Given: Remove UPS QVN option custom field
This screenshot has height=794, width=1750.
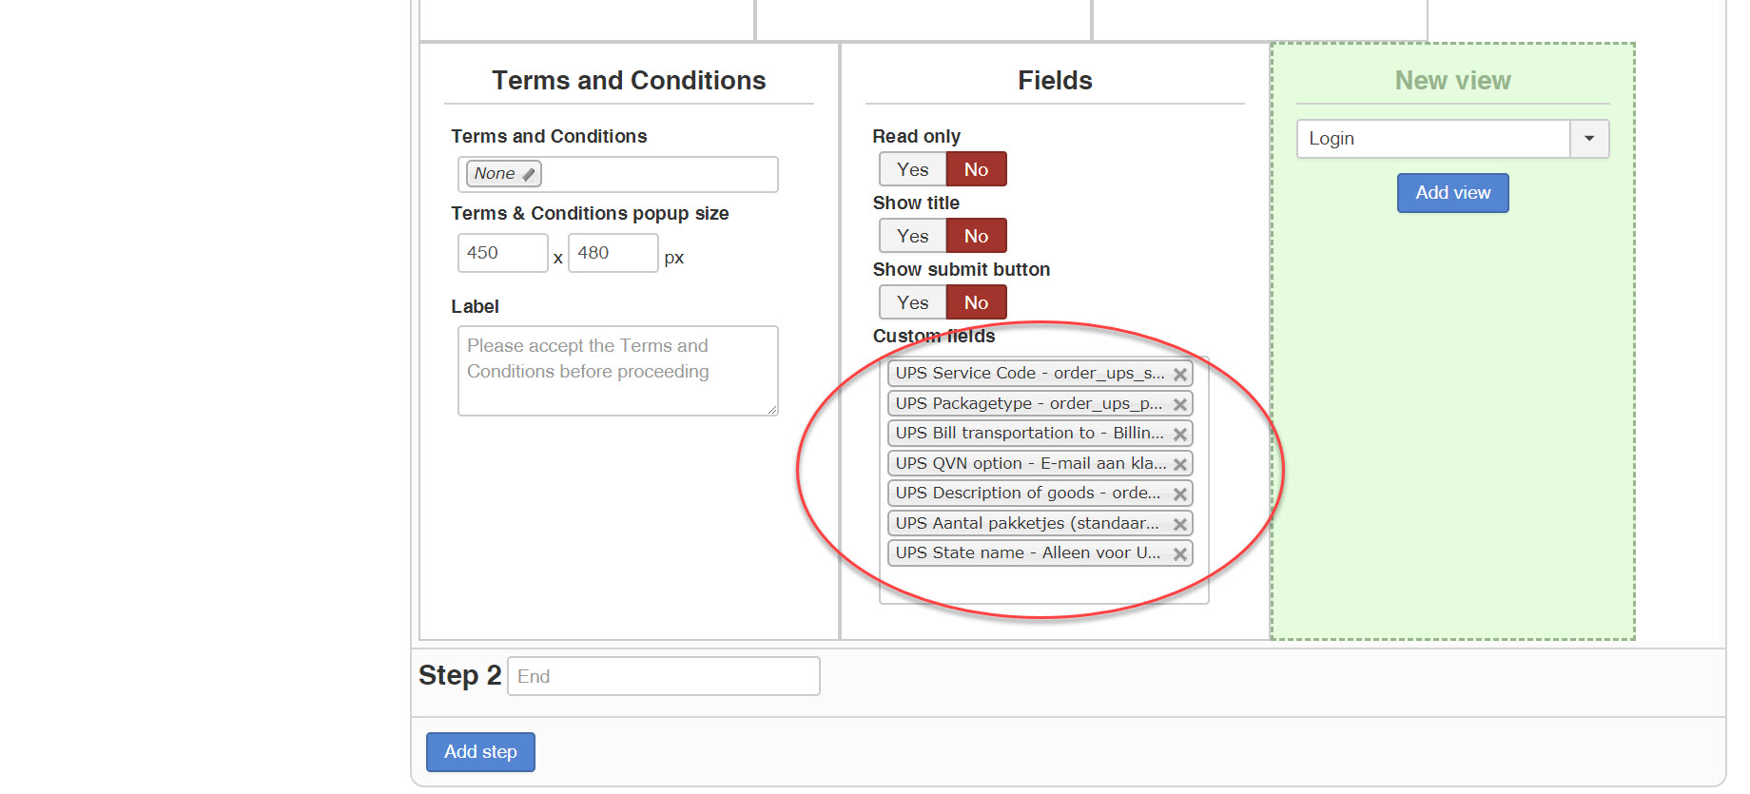Looking at the screenshot, I should pyautogui.click(x=1179, y=464).
